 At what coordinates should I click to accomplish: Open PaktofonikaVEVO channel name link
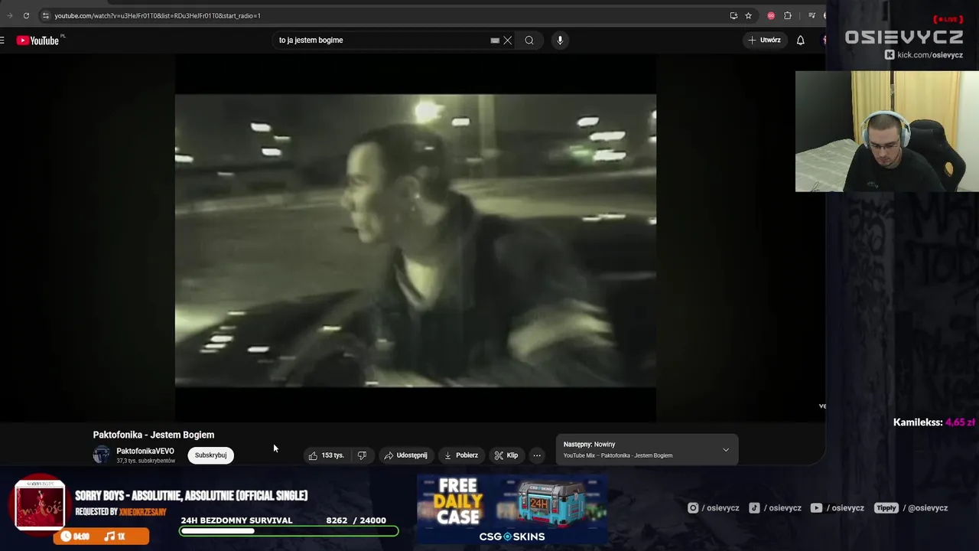pyautogui.click(x=145, y=452)
